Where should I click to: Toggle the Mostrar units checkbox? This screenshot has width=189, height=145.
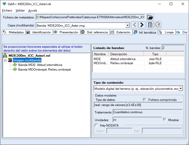pyautogui.click(x=165, y=120)
